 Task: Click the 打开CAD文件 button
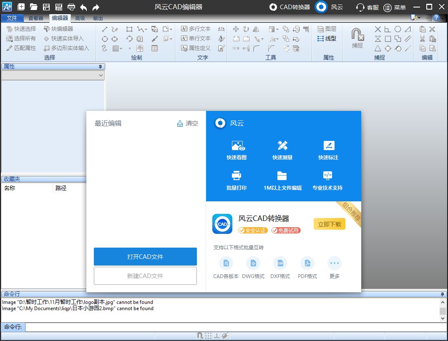pyautogui.click(x=145, y=257)
